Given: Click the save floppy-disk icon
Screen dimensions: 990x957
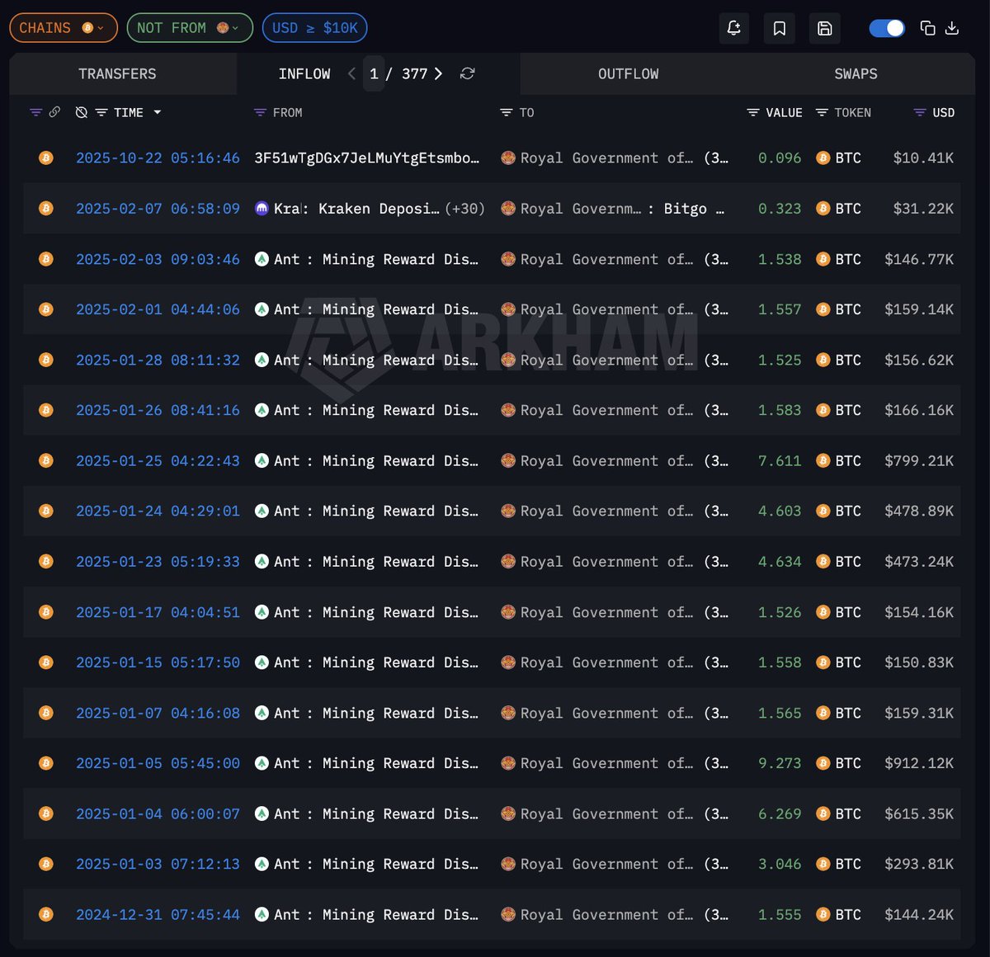Looking at the screenshot, I should coord(825,28).
